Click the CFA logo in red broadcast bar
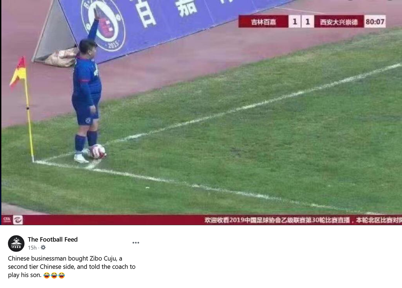 pyautogui.click(x=7, y=220)
